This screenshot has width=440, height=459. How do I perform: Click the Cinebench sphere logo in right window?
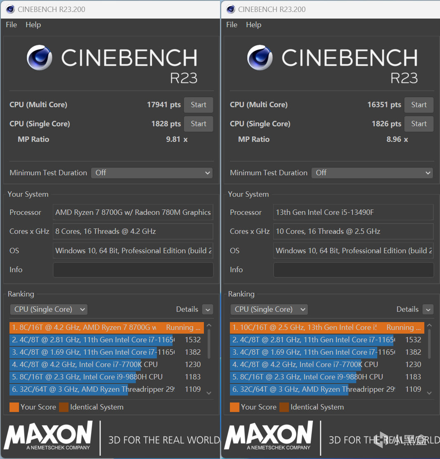coord(260,58)
